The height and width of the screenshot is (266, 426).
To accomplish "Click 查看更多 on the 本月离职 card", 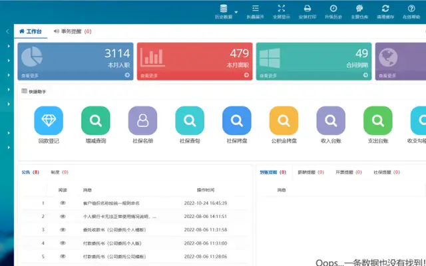I will (149, 76).
